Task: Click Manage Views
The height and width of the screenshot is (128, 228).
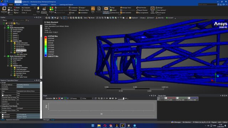Action: point(126,8)
